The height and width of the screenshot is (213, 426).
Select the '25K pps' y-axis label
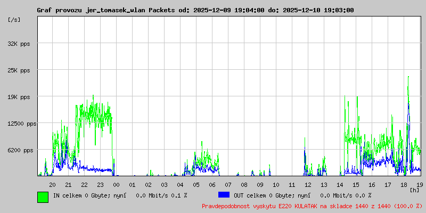click(19, 71)
